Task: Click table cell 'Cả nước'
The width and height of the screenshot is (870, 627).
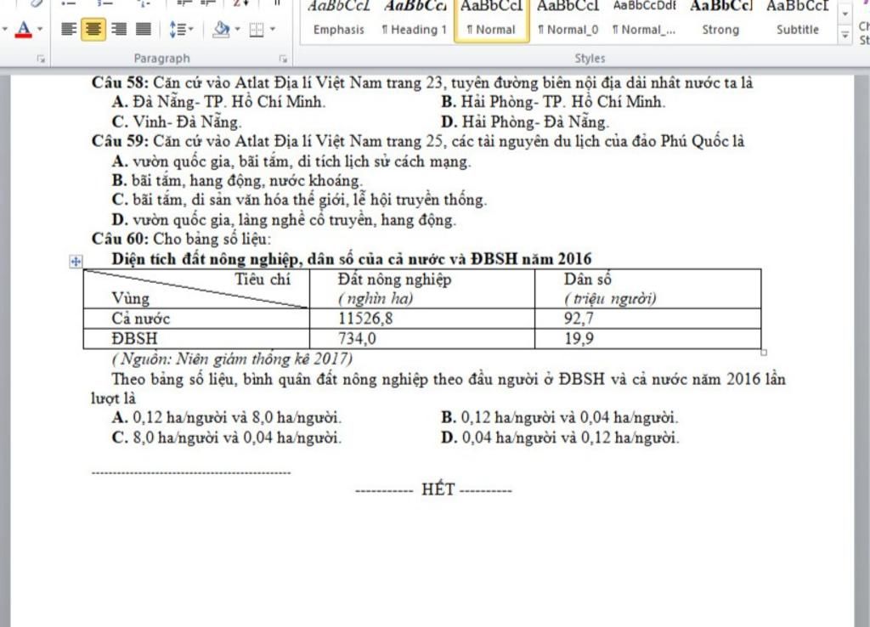Action: point(140,319)
